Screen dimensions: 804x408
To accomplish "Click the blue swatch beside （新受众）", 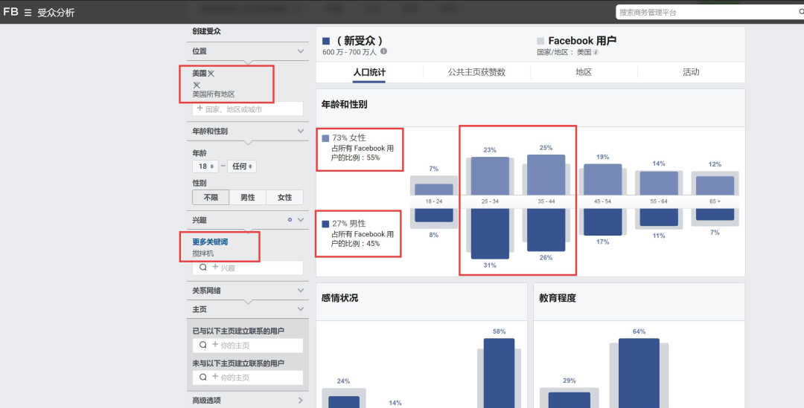I will tap(326, 41).
